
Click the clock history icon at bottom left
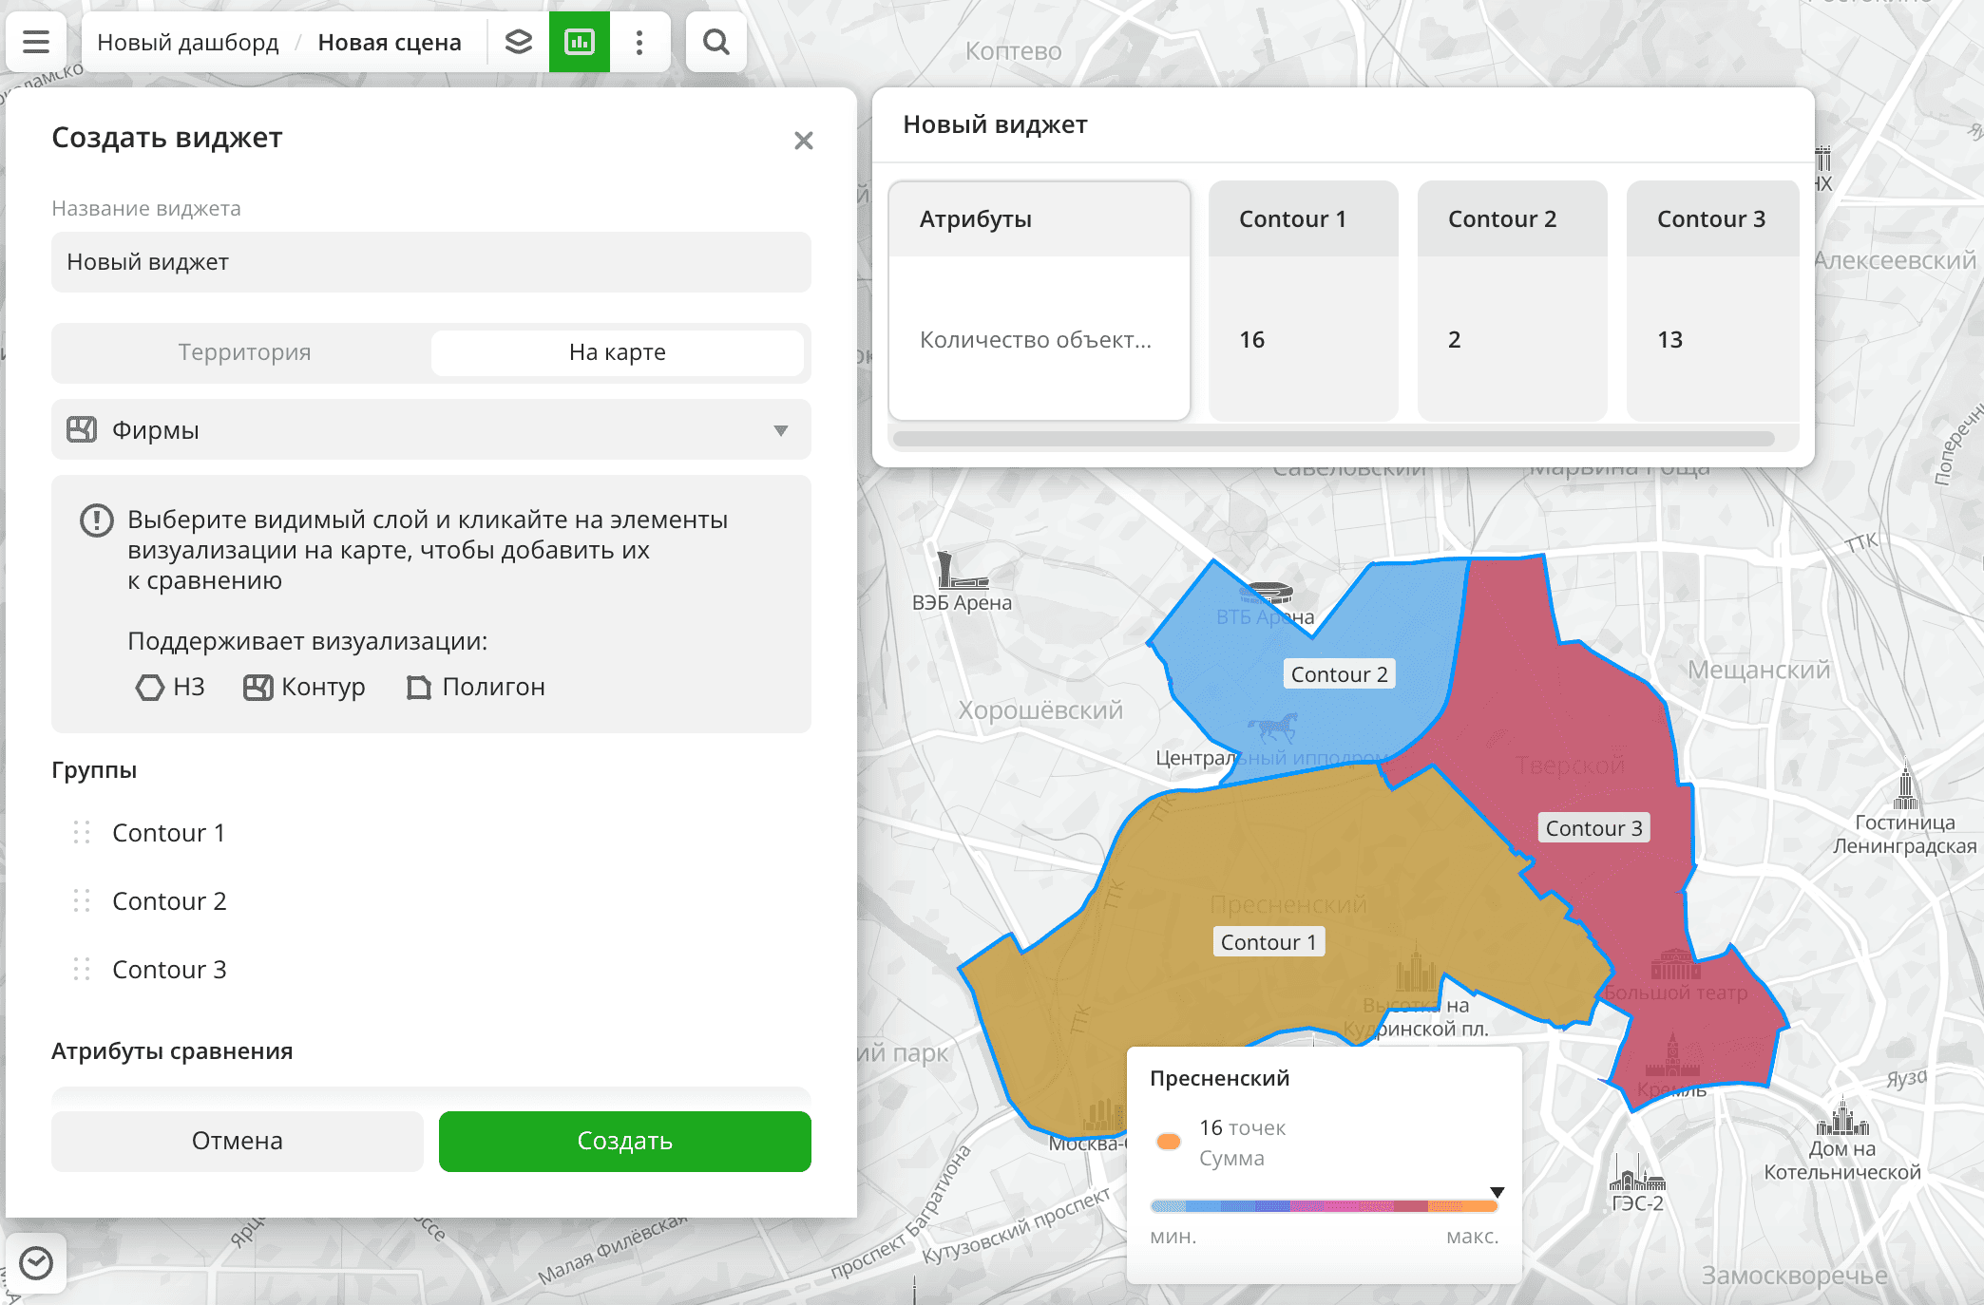coord(36,1263)
